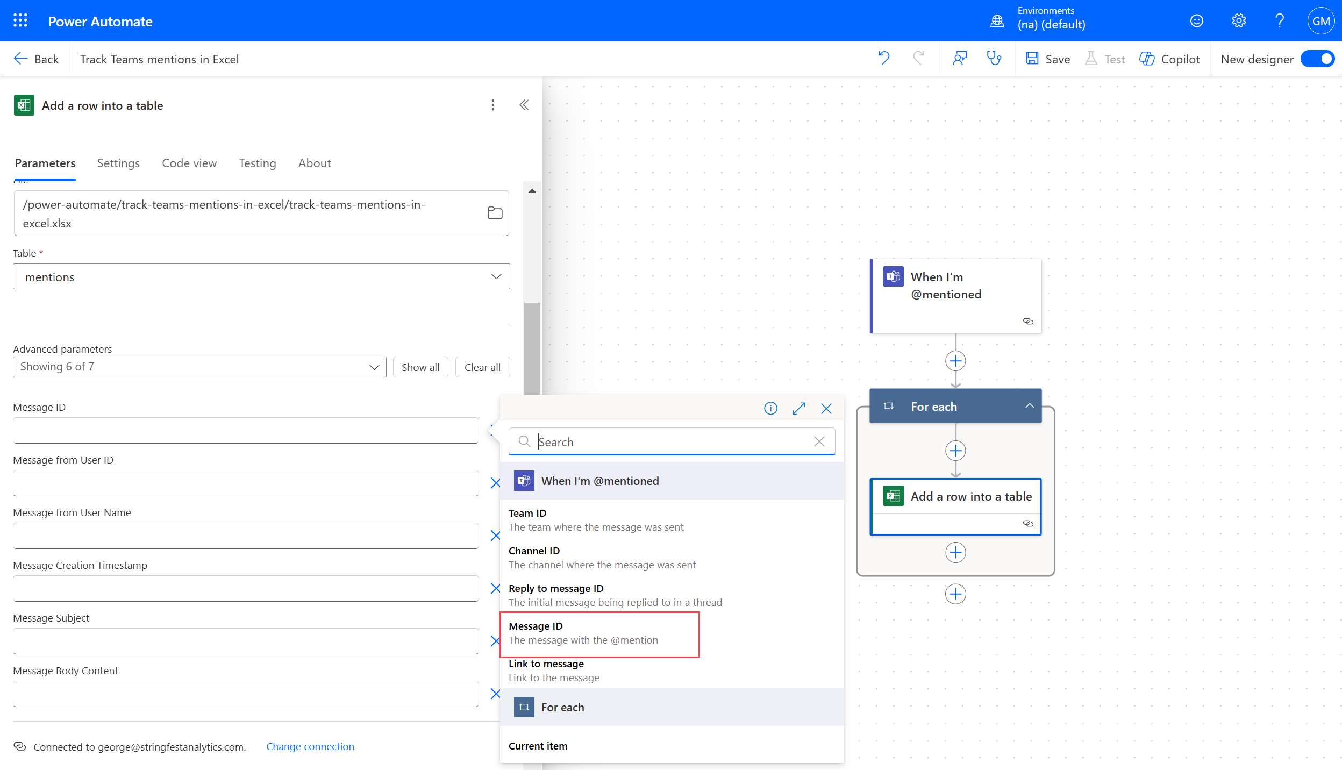Toggle the New designer switch
This screenshot has height=770, width=1342.
pyautogui.click(x=1317, y=59)
